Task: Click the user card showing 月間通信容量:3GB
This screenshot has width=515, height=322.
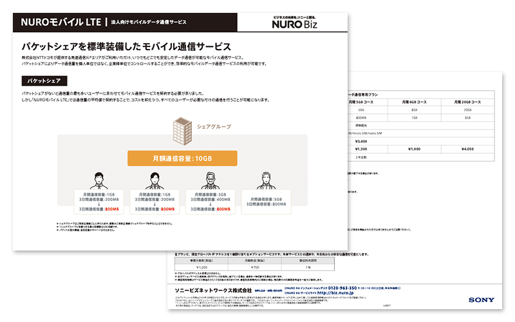Action: tap(211, 202)
